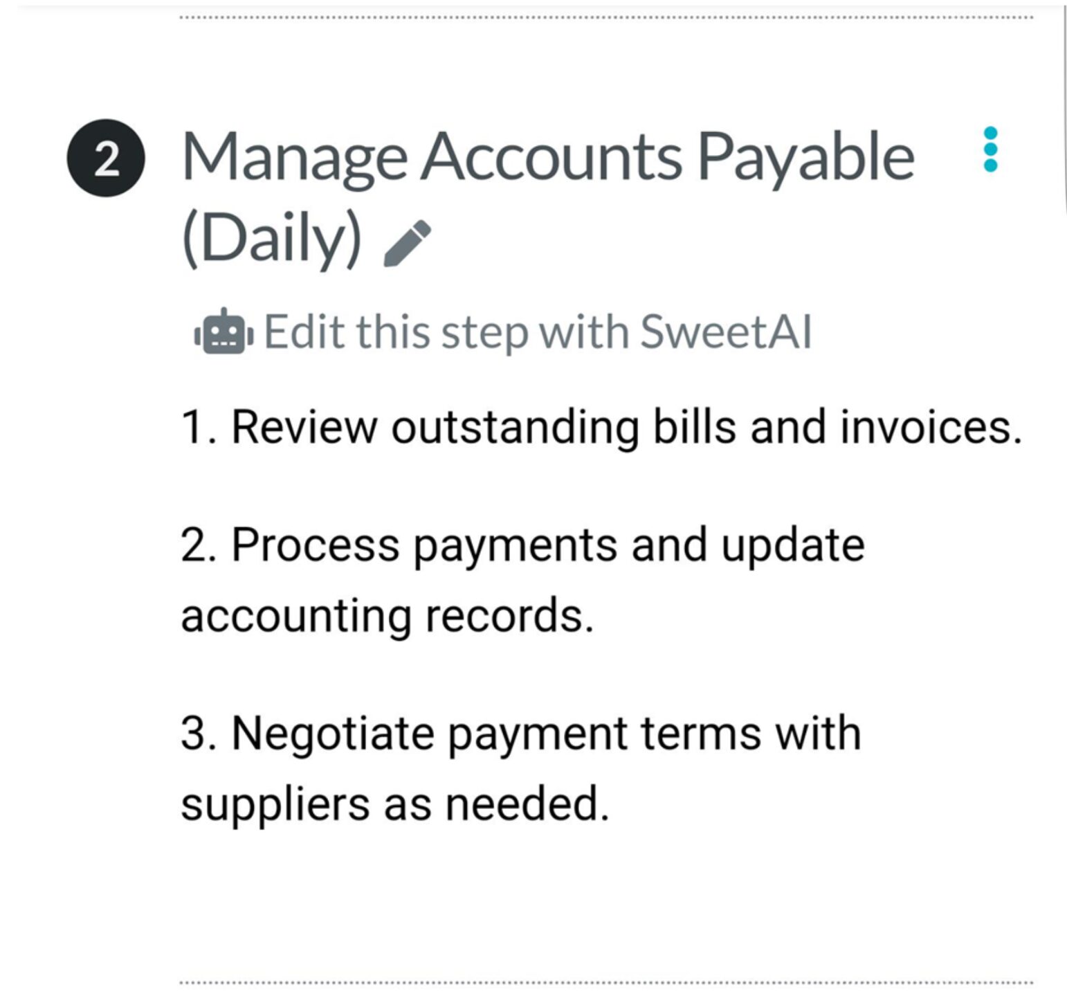Click the list number '3.' marker
The image size is (1067, 998).
[201, 734]
